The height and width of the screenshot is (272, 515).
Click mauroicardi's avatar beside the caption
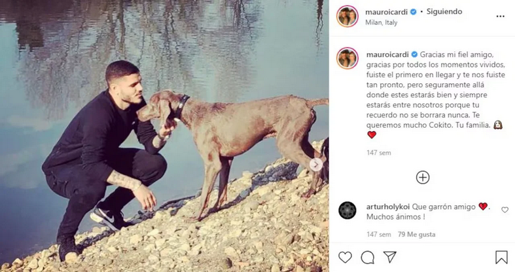[347, 58]
